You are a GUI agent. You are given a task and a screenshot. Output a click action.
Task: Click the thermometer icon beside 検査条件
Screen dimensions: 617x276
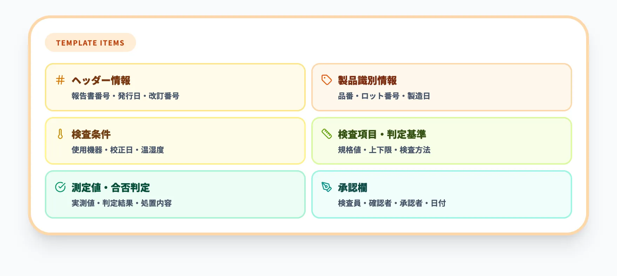click(60, 134)
